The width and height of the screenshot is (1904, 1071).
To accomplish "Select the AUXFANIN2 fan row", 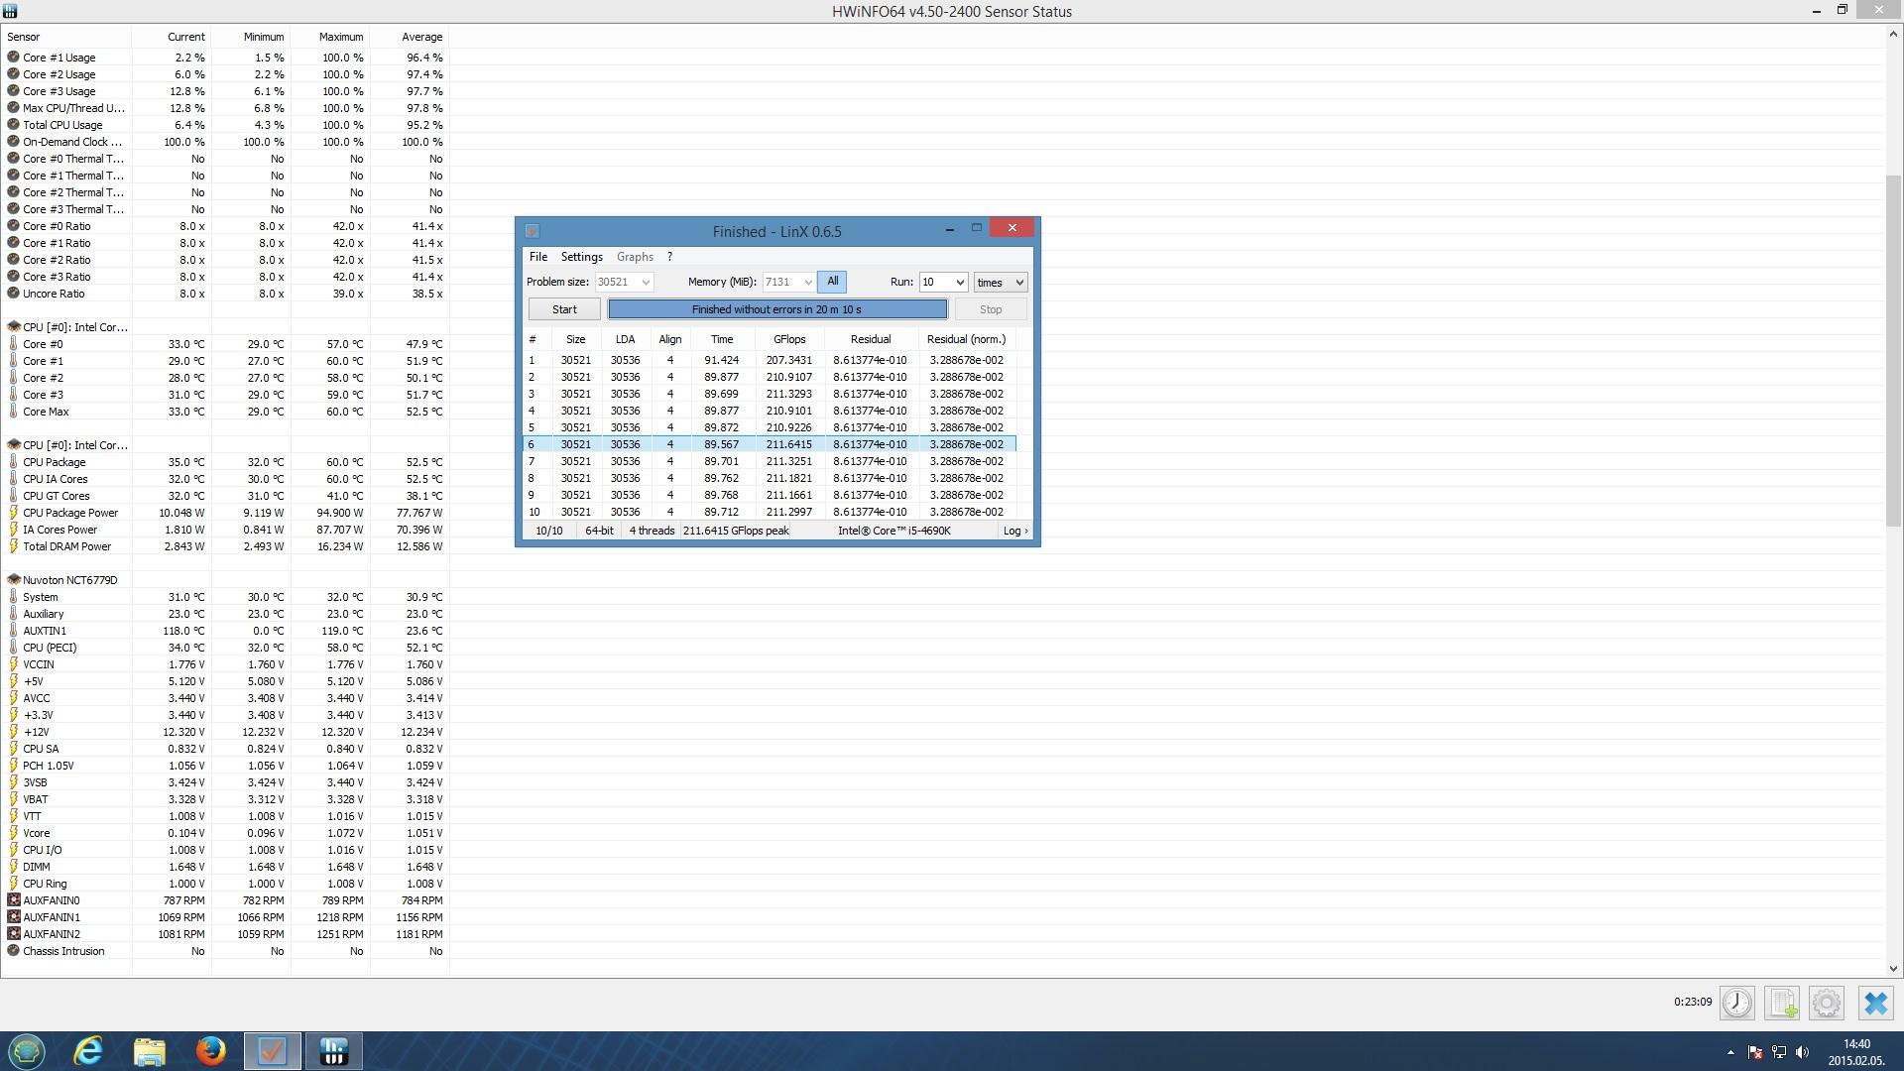I will click(225, 934).
